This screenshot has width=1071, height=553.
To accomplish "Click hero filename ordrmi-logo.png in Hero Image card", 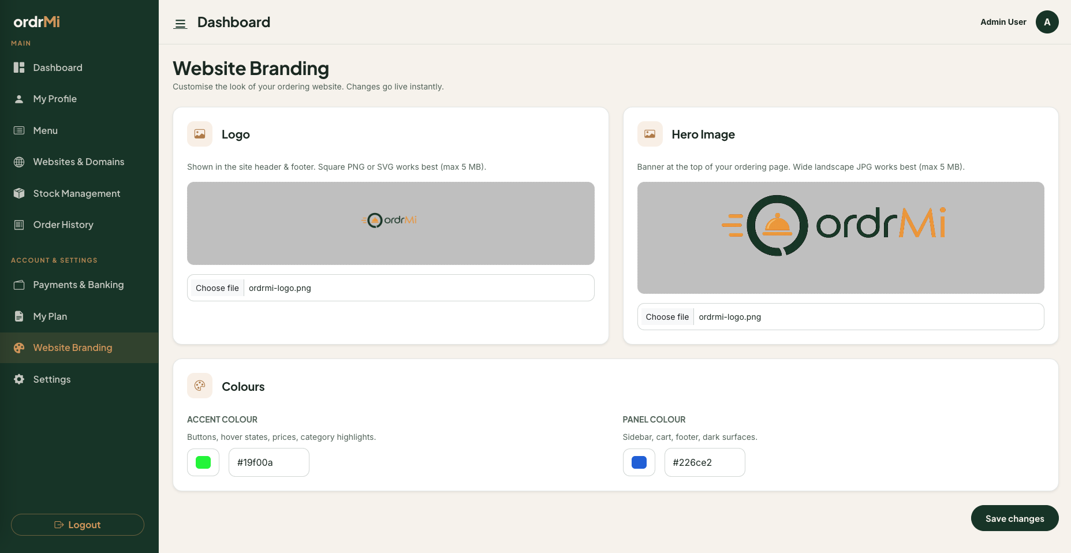I will 730,317.
